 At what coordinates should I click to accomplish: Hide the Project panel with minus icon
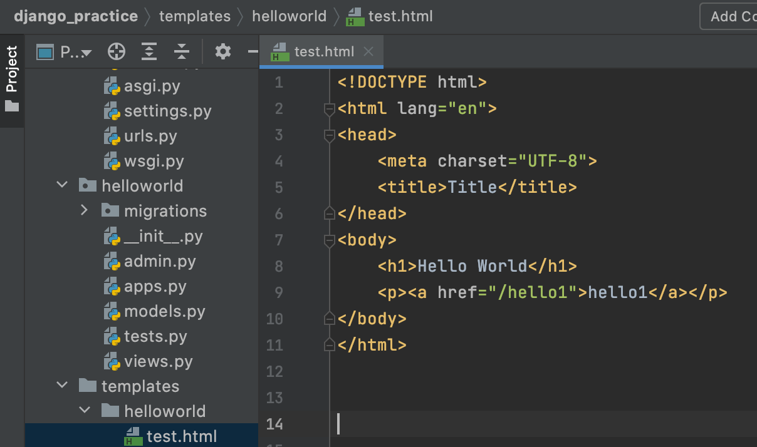pyautogui.click(x=253, y=51)
